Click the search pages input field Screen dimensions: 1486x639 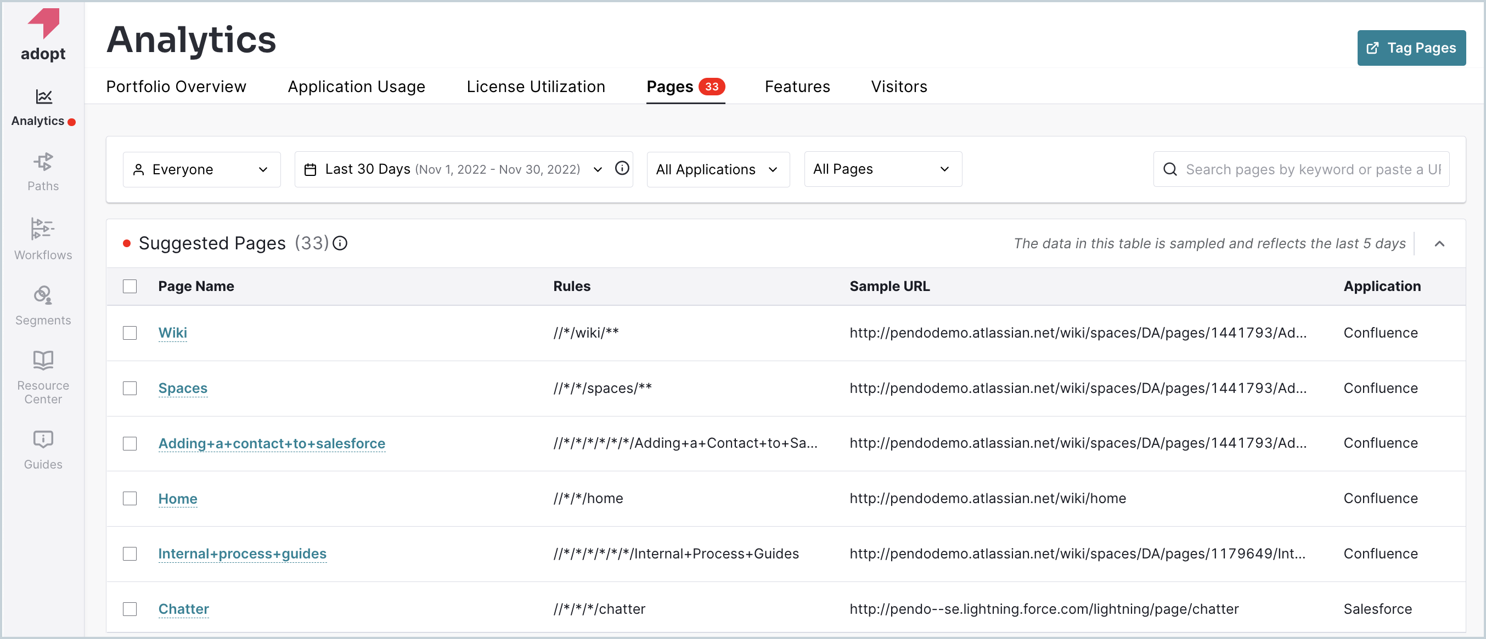1302,169
